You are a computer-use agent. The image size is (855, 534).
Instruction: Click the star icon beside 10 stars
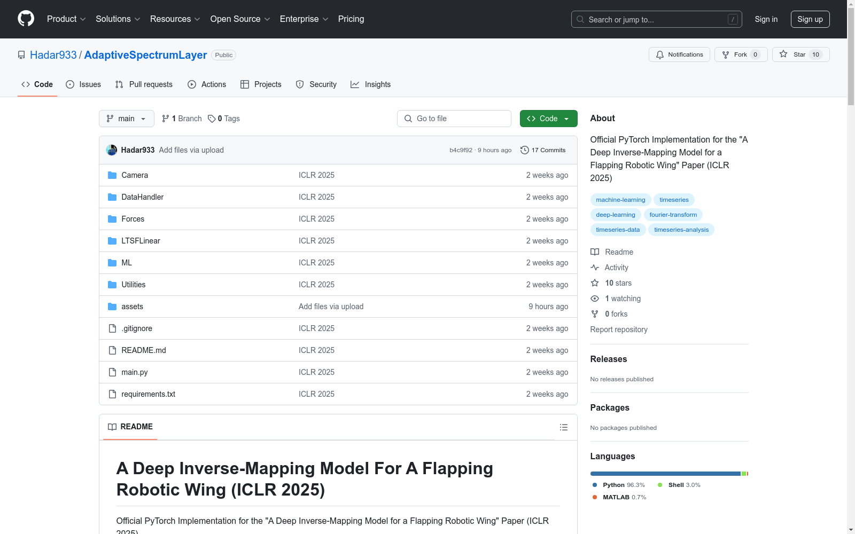595,283
